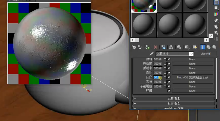Click Show Shaded Material in Viewport icon
220x121 pixels.
coord(195,47)
